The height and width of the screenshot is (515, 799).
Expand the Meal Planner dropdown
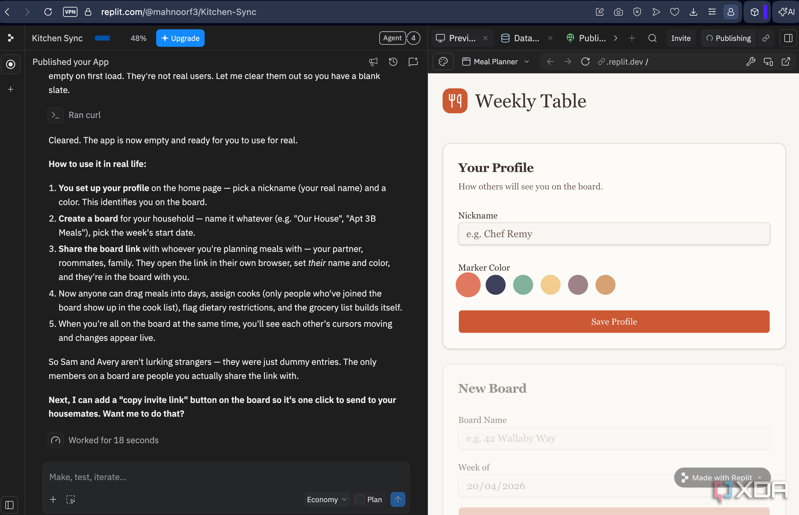click(495, 62)
